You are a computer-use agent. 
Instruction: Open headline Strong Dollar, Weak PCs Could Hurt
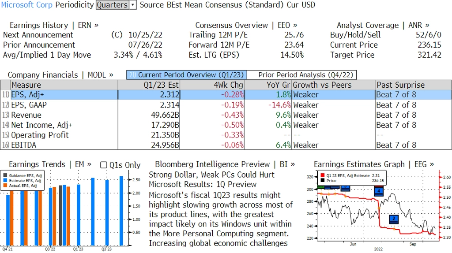tap(211, 175)
